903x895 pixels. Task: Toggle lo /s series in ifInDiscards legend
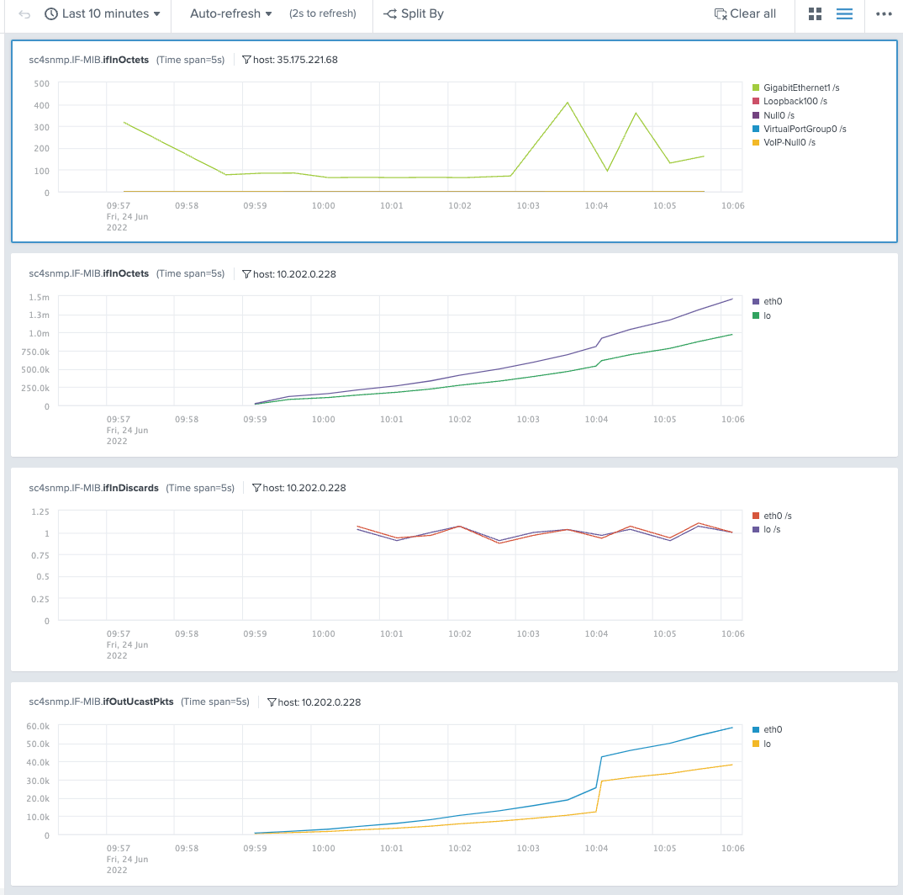tap(768, 529)
